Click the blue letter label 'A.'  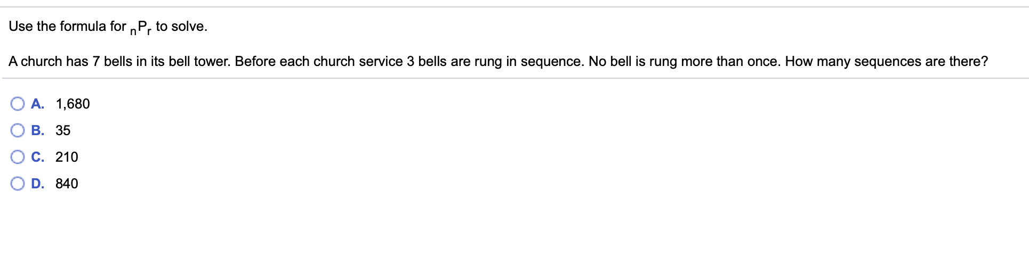(37, 104)
